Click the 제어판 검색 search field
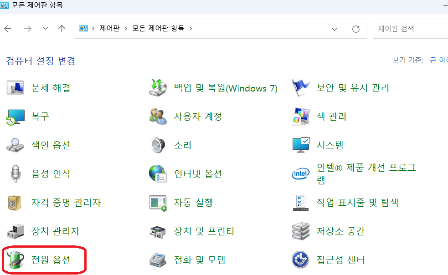This screenshot has height=275, width=448. coord(411,29)
